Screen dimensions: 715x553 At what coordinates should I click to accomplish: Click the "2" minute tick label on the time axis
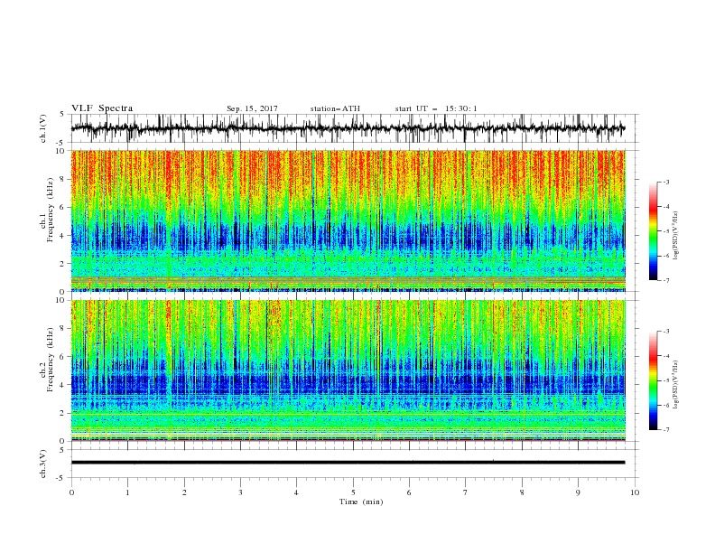184,492
